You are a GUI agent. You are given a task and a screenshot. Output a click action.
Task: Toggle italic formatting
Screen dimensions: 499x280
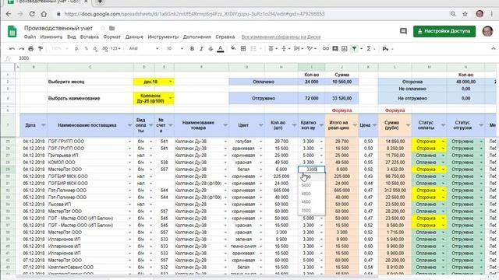(201, 48)
